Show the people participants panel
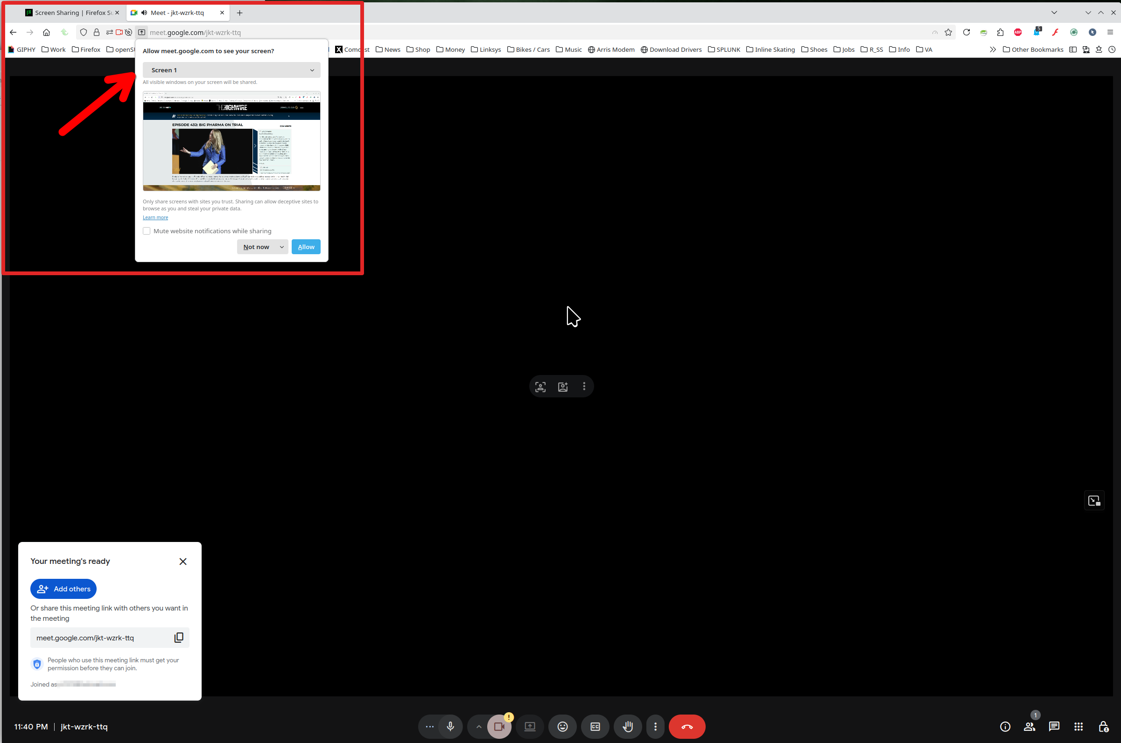 (1029, 726)
